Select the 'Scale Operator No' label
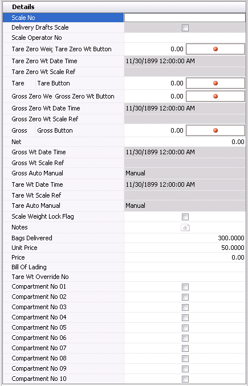This screenshot has height=386, width=248. click(36, 38)
